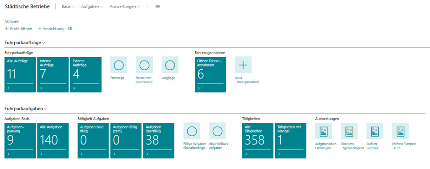Open the Übersicht Aufgabenfälligkeit report icon

(349, 131)
